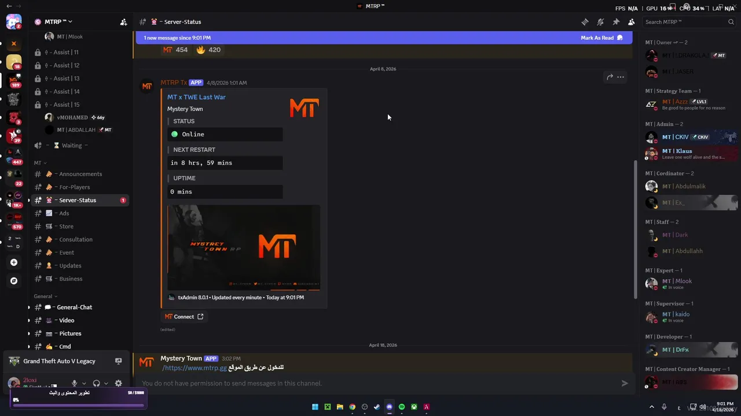Open the headphones output options dropdown arrow
The image size is (741, 416).
point(106,383)
